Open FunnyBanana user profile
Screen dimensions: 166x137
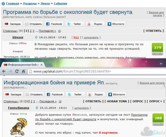point(18,108)
